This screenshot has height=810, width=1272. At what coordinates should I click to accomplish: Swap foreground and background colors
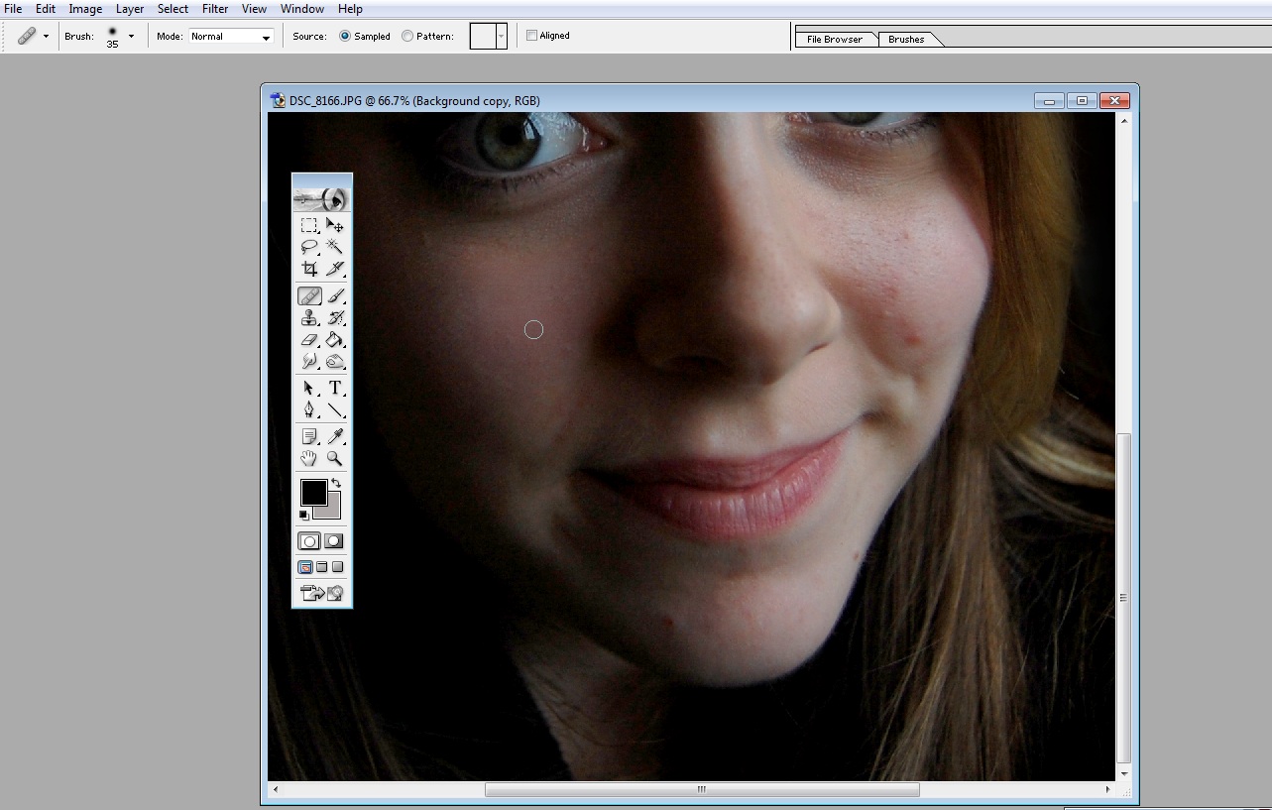tap(336, 483)
